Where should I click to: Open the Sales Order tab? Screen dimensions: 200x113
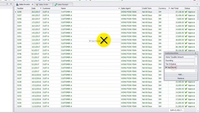tap(43, 4)
